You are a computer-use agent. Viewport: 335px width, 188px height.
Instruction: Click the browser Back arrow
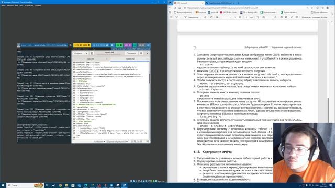pos(170,8)
